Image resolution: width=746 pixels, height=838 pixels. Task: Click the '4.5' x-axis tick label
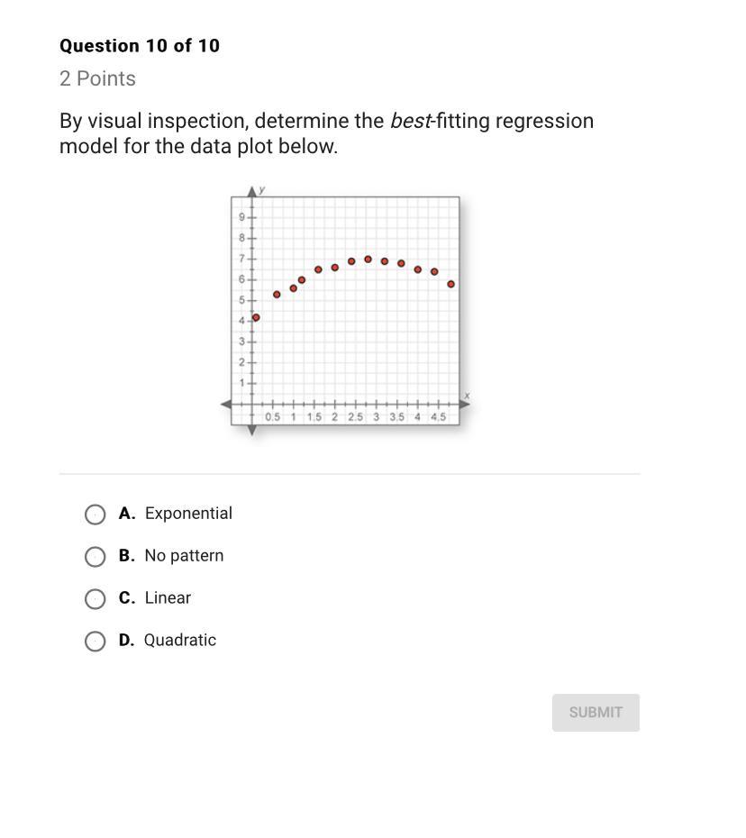pyautogui.click(x=438, y=417)
